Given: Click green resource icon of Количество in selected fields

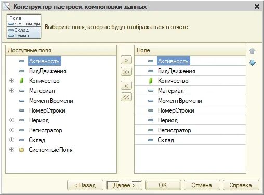Looking at the screenshot, I should (151, 81).
